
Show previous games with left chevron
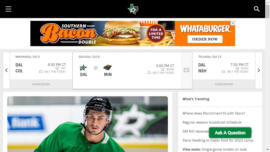(6, 70)
